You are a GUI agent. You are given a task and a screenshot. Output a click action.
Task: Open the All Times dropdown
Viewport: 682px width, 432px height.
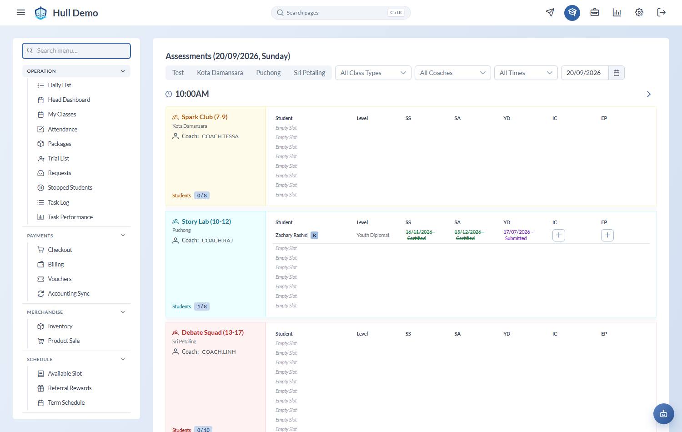point(526,73)
